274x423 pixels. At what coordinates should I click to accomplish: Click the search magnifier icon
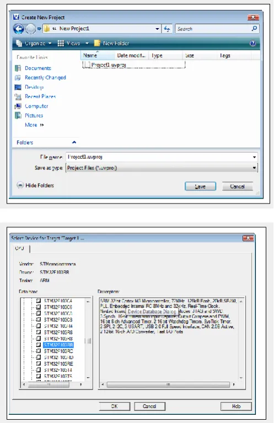[254, 28]
